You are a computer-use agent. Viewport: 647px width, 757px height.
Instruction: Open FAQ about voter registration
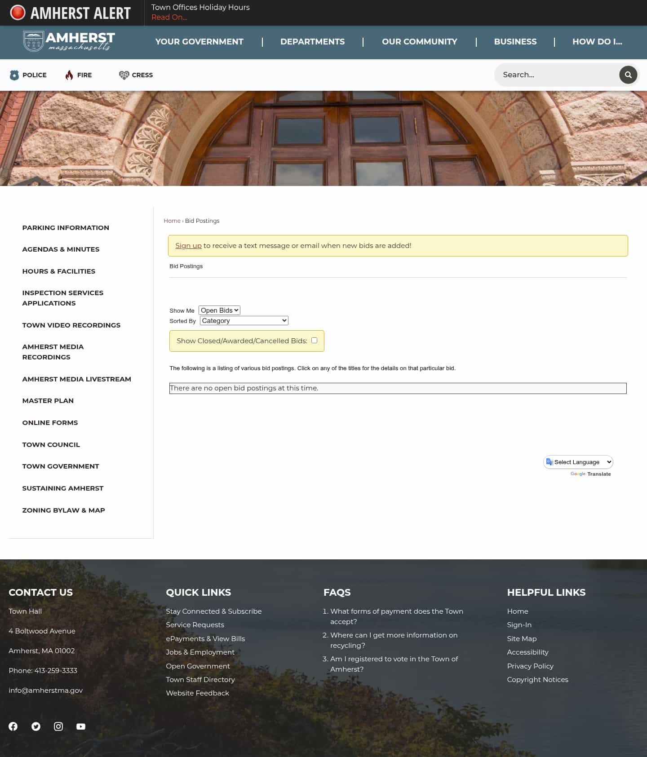394,664
